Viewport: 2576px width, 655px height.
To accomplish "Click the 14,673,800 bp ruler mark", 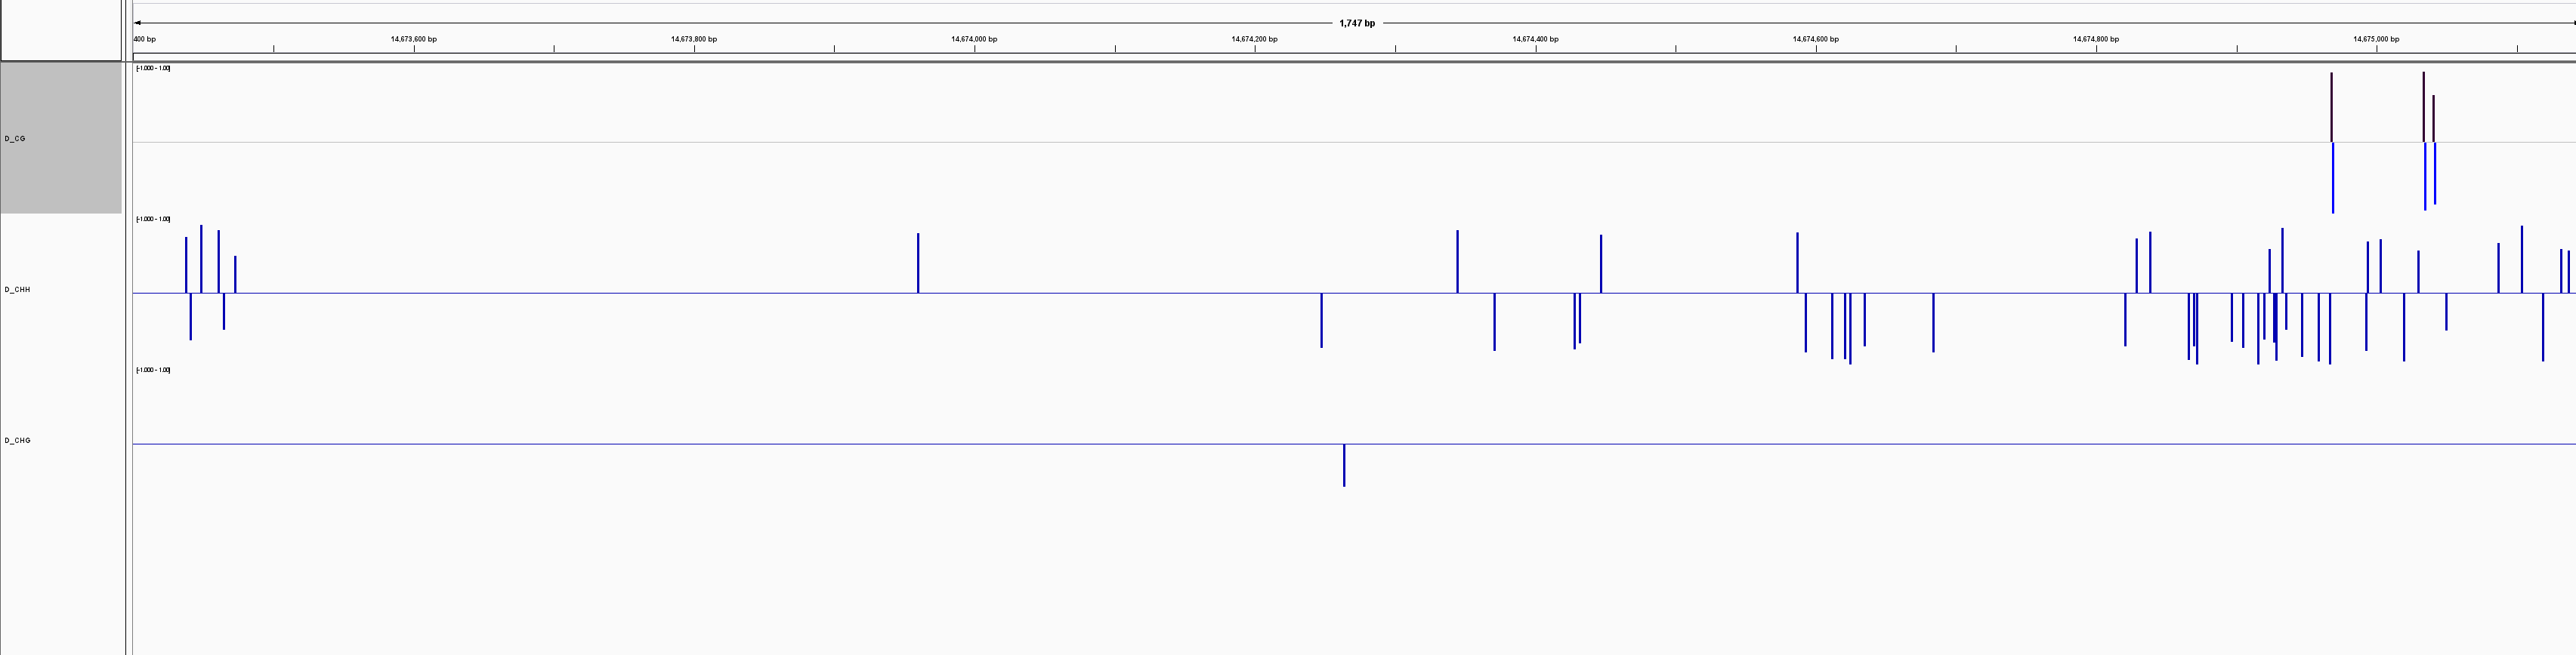I will (x=693, y=39).
